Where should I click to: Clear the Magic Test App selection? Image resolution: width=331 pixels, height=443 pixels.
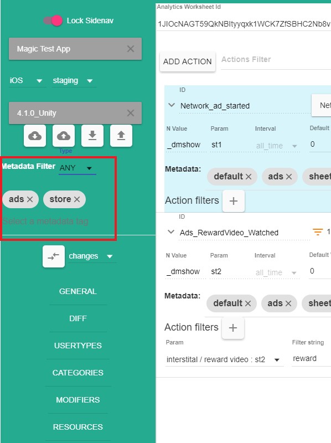coord(131,49)
